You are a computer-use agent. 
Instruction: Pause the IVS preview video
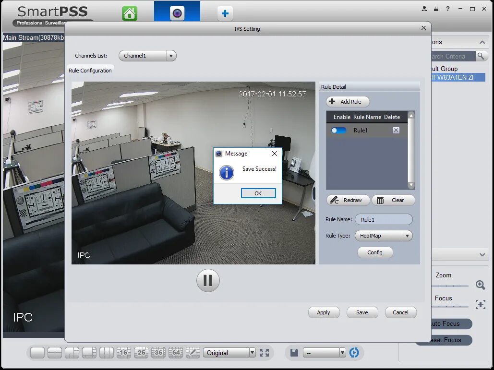click(x=208, y=280)
